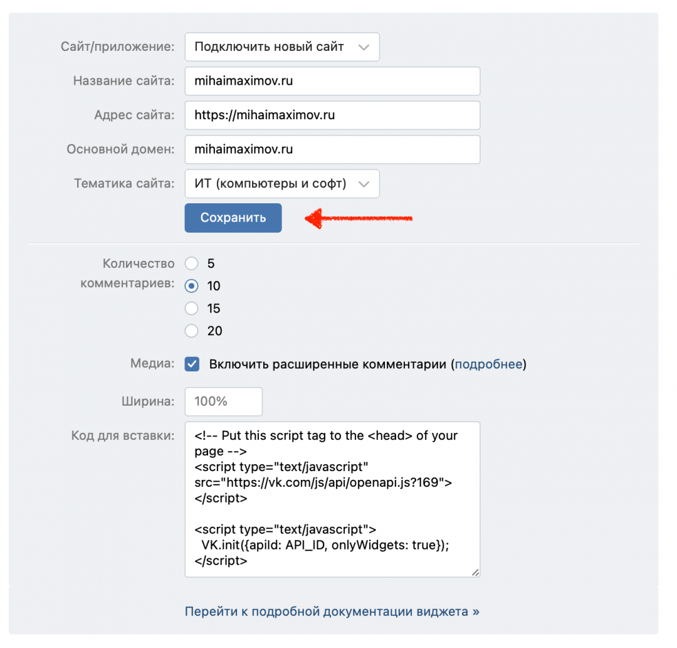
Task: Choose 15 comments radio option
Action: point(192,309)
